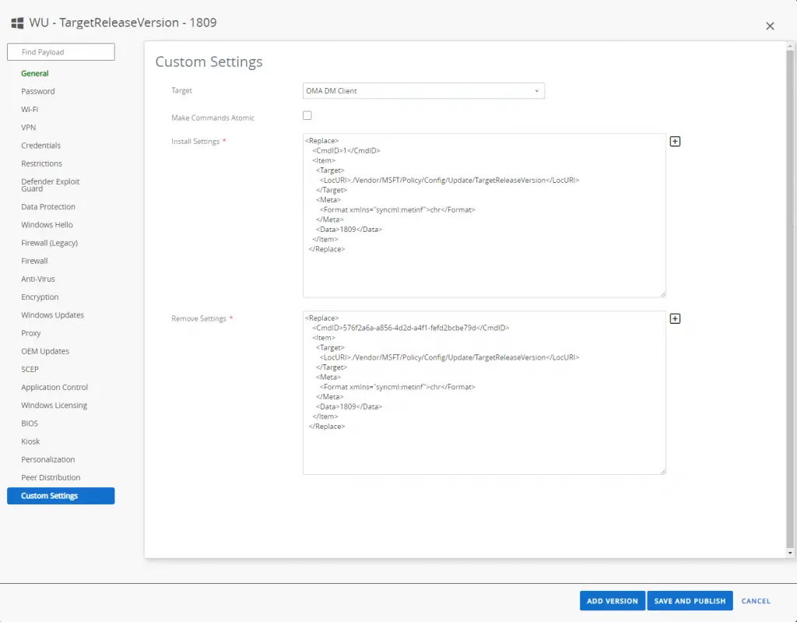Viewport: 797px width, 622px height.
Task: Select the Peer Distribution payload
Action: (x=51, y=477)
